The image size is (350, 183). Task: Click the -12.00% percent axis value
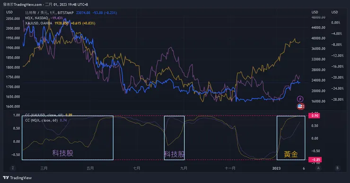click(x=338, y=56)
